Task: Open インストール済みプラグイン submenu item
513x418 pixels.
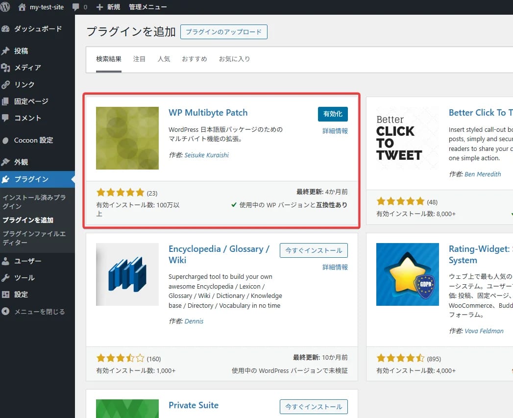Action: [34, 202]
